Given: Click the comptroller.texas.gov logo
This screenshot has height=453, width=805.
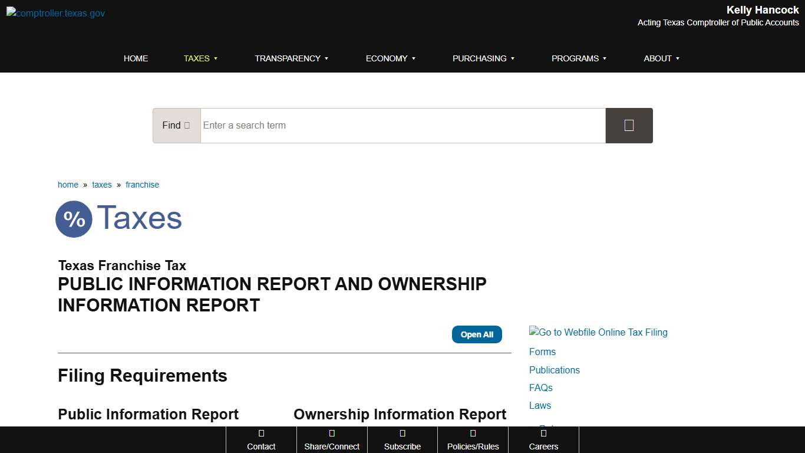Looking at the screenshot, I should (x=55, y=13).
